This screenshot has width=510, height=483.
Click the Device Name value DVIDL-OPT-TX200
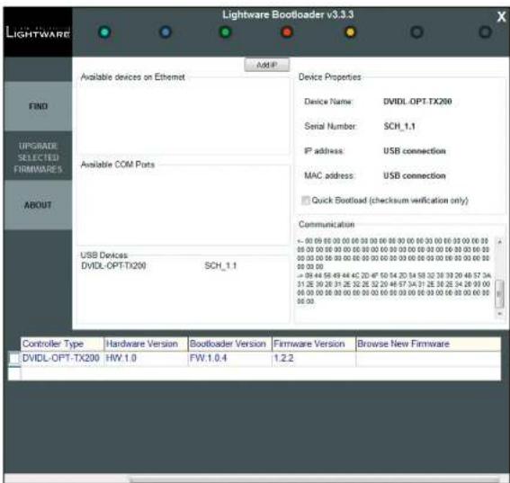pos(417,102)
